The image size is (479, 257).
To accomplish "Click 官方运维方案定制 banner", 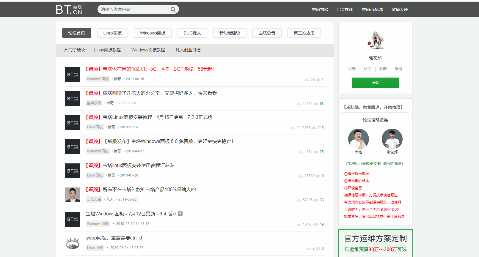I will [x=376, y=243].
